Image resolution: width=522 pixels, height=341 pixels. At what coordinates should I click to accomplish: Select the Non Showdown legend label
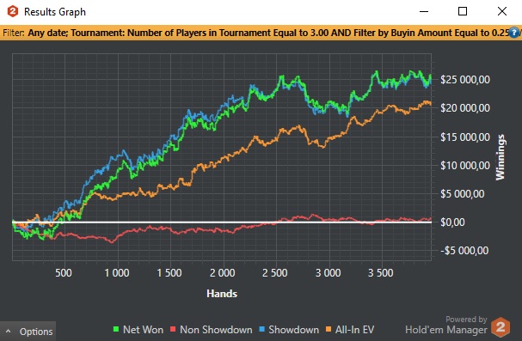216,330
